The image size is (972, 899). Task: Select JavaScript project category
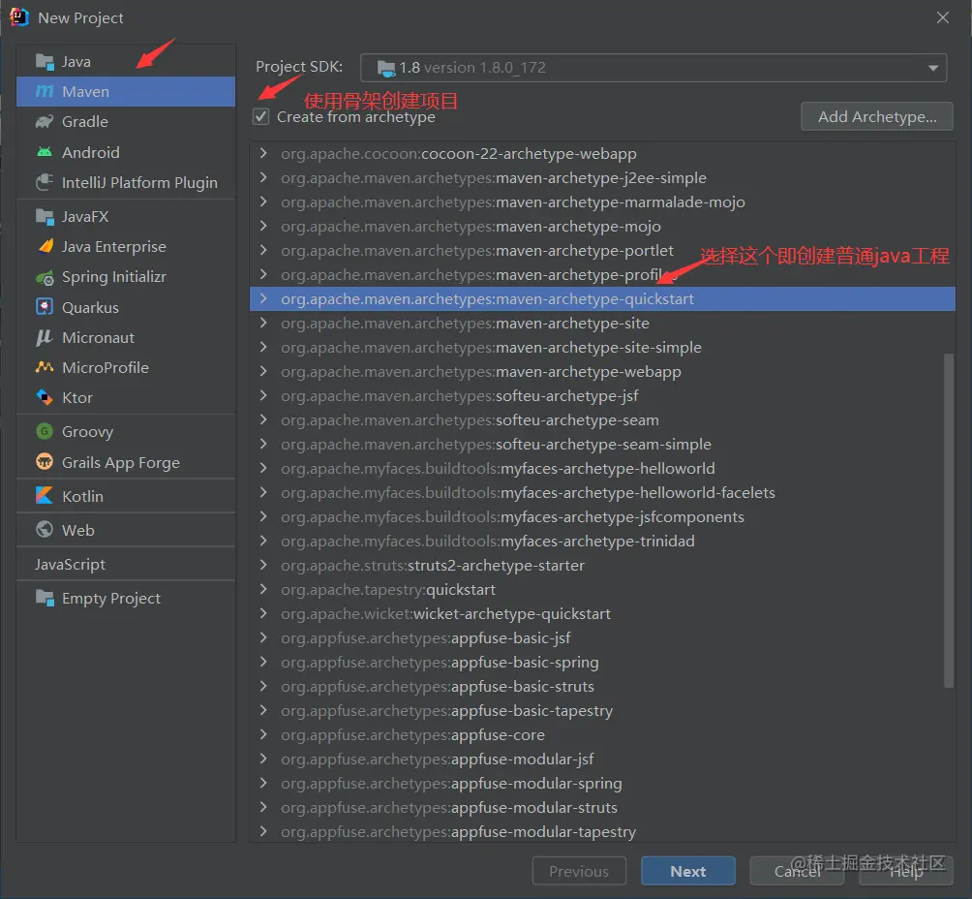coord(126,564)
